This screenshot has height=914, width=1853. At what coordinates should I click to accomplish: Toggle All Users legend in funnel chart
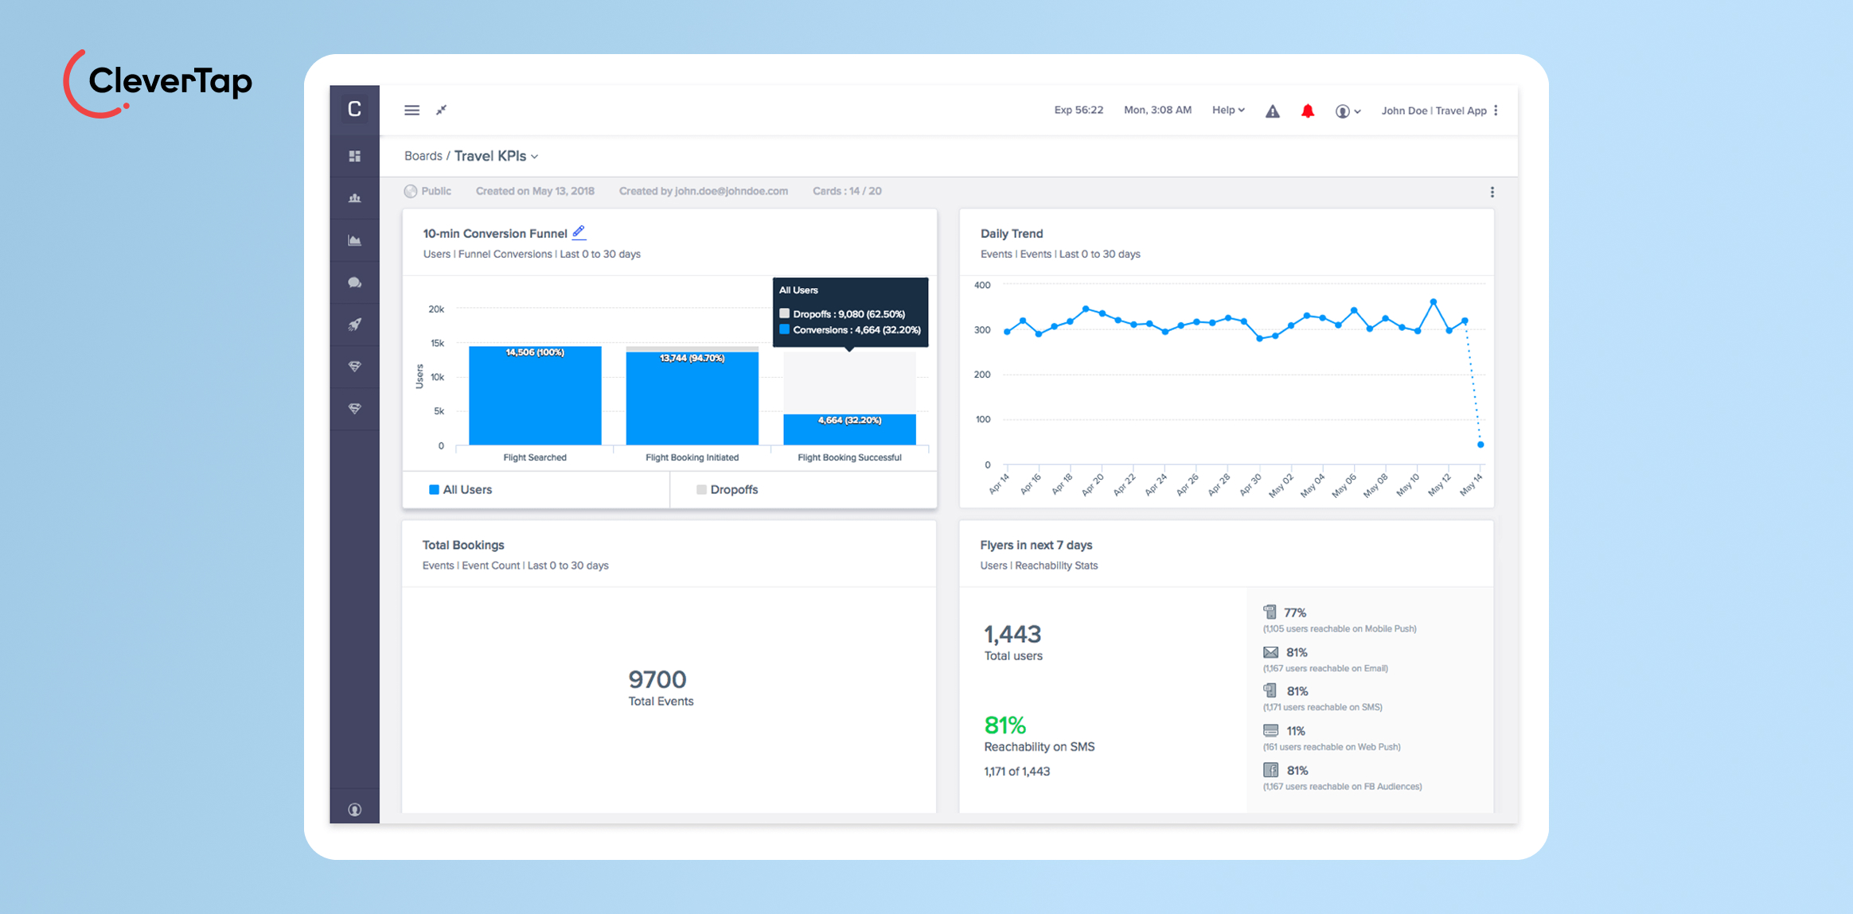461,490
